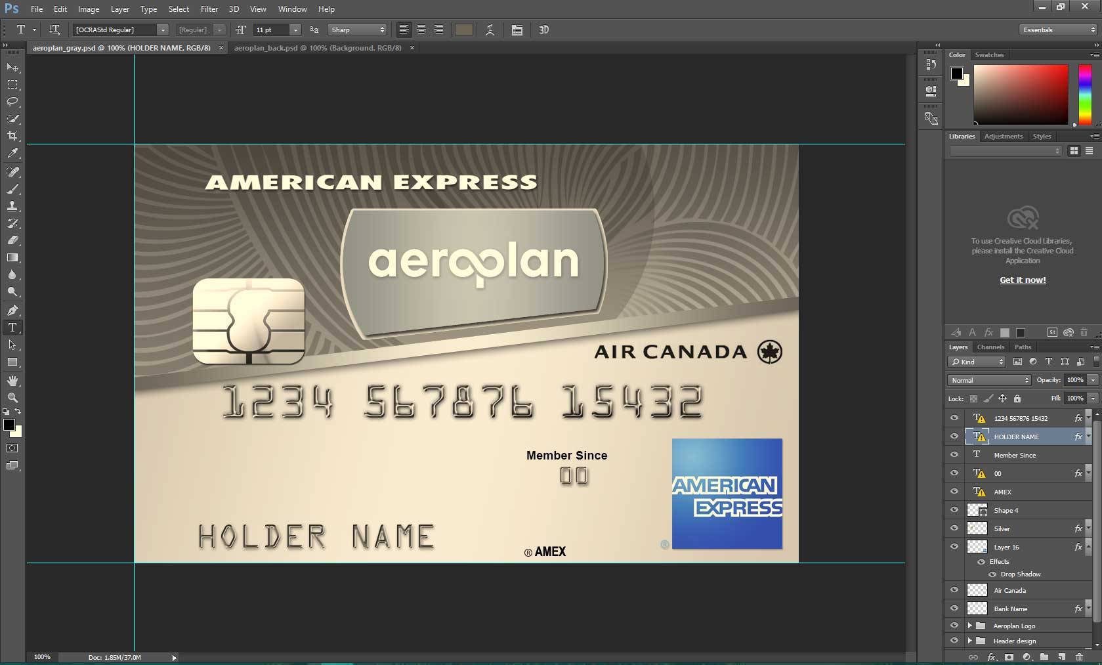Open the Layer menu
This screenshot has width=1102, height=665.
coord(120,9)
